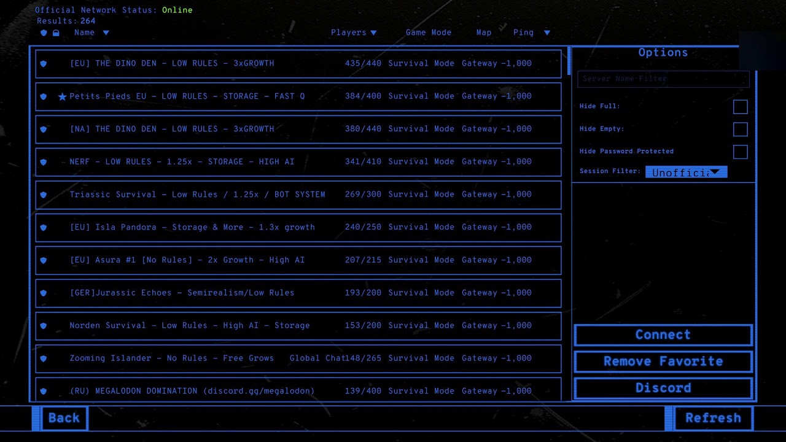
Task: Click the Remove Favorite button
Action: pyautogui.click(x=663, y=362)
